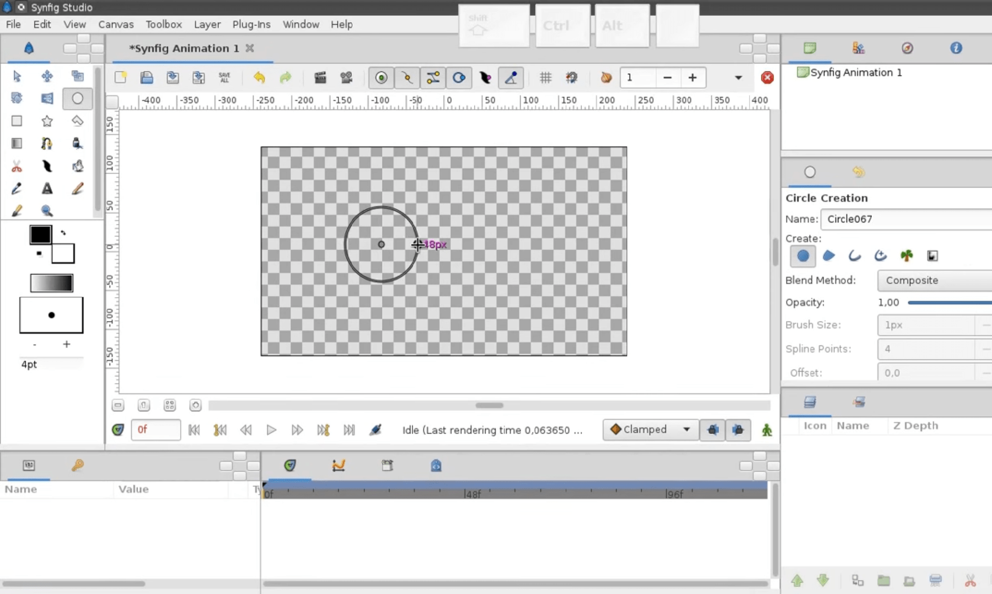The width and height of the screenshot is (992, 594).
Task: Enable animate editing mode
Action: point(767,430)
